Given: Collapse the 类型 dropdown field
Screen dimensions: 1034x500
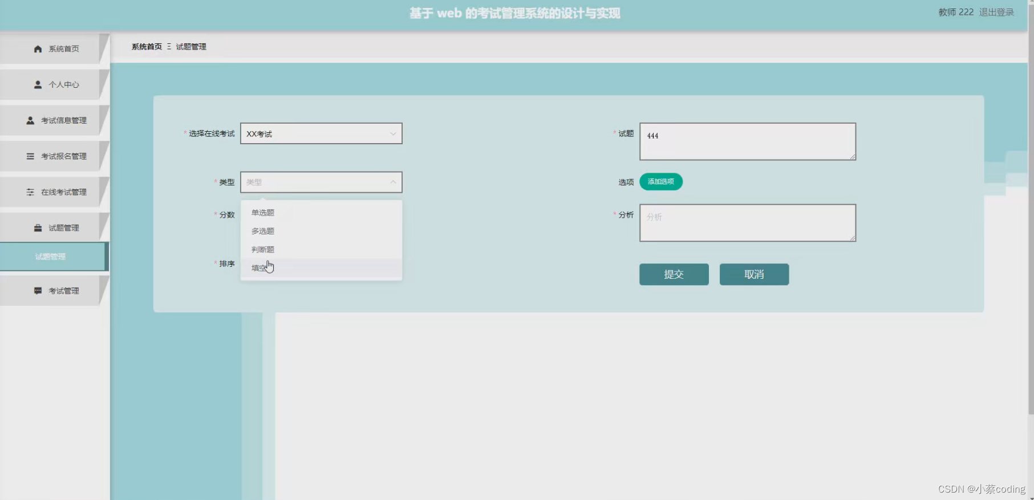Looking at the screenshot, I should coord(321,182).
